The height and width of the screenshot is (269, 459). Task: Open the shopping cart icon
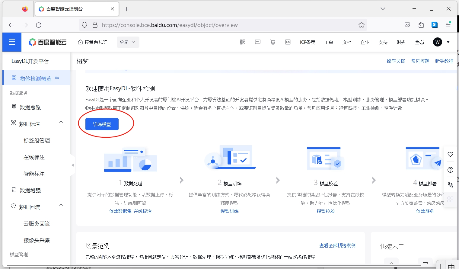pos(273,42)
